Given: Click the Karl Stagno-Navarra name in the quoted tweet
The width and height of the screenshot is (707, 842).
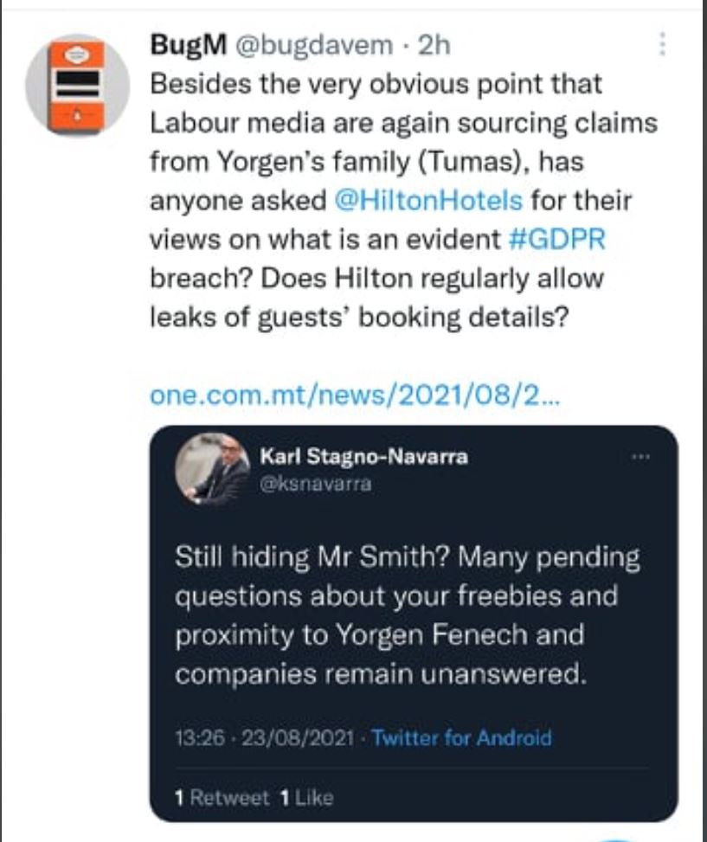Looking at the screenshot, I should point(363,456).
